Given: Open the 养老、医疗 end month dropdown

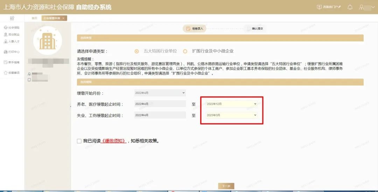Looking at the screenshot, I should coord(231,104).
